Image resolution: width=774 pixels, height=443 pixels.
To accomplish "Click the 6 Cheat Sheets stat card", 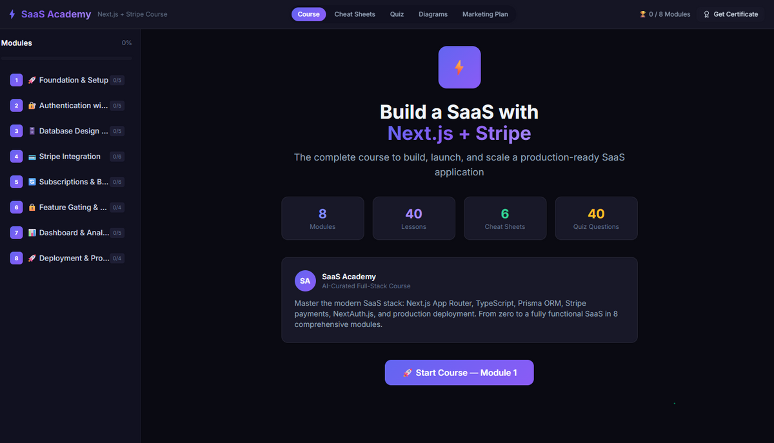I will 505,219.
